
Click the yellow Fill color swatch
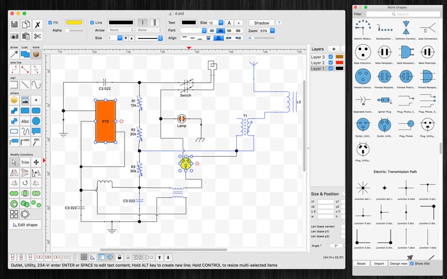coord(74,23)
